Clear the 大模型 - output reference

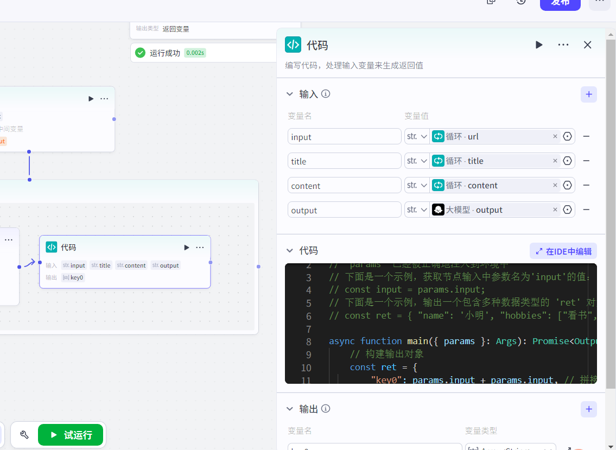[x=555, y=210]
